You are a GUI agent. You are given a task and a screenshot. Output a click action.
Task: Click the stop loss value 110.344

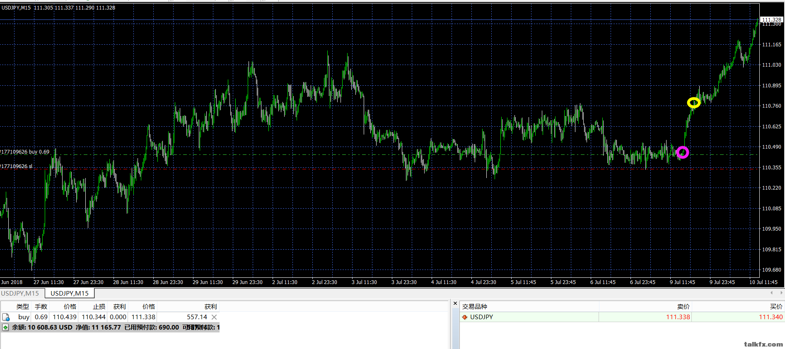click(94, 317)
